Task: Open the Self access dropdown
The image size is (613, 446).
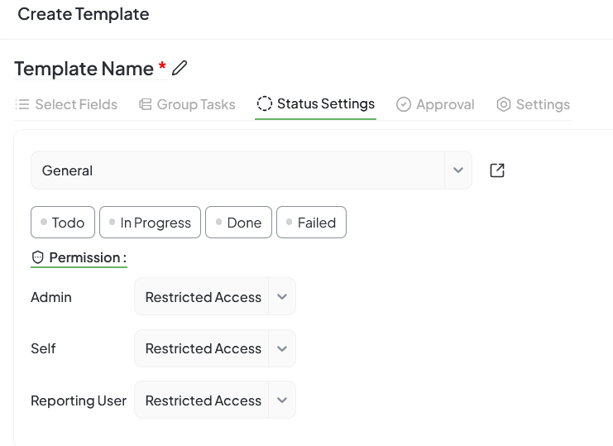Action: (x=281, y=348)
